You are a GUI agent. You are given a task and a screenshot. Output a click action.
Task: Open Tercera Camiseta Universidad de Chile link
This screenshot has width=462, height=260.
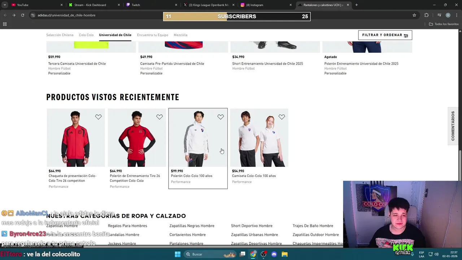[77, 64]
